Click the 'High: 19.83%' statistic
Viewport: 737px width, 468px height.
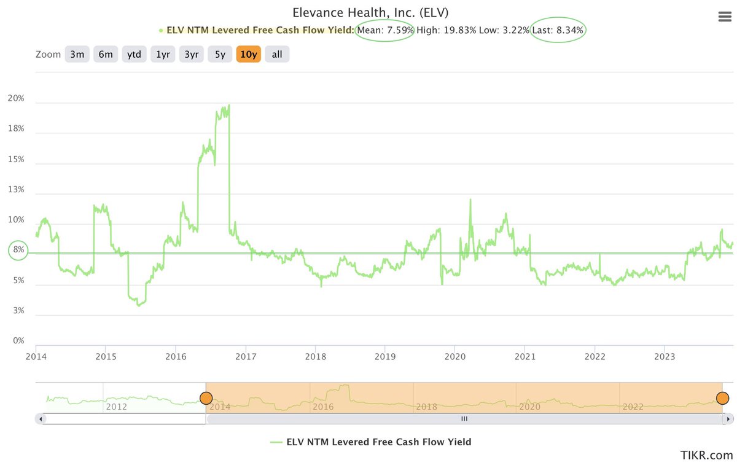[446, 29]
